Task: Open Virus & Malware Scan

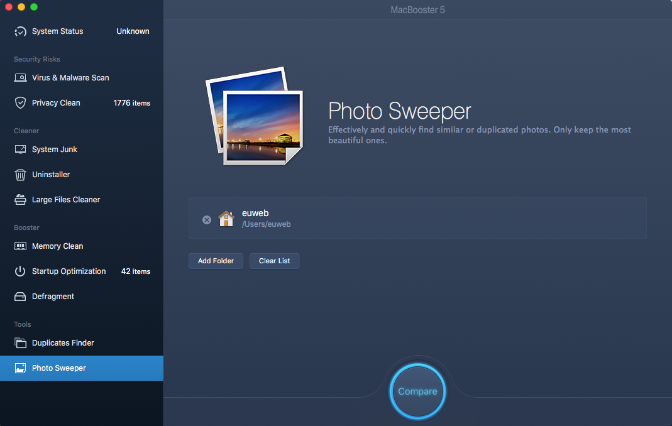Action: [x=82, y=77]
